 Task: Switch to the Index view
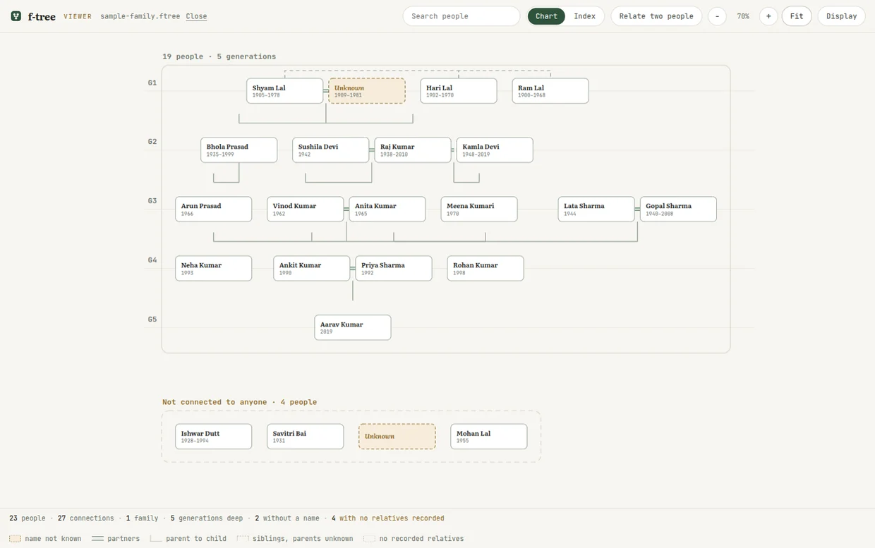coord(584,16)
